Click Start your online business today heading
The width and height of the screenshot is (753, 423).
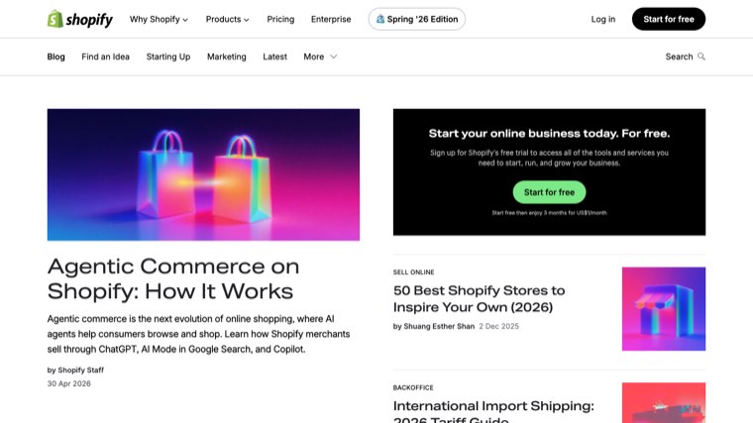tap(549, 134)
